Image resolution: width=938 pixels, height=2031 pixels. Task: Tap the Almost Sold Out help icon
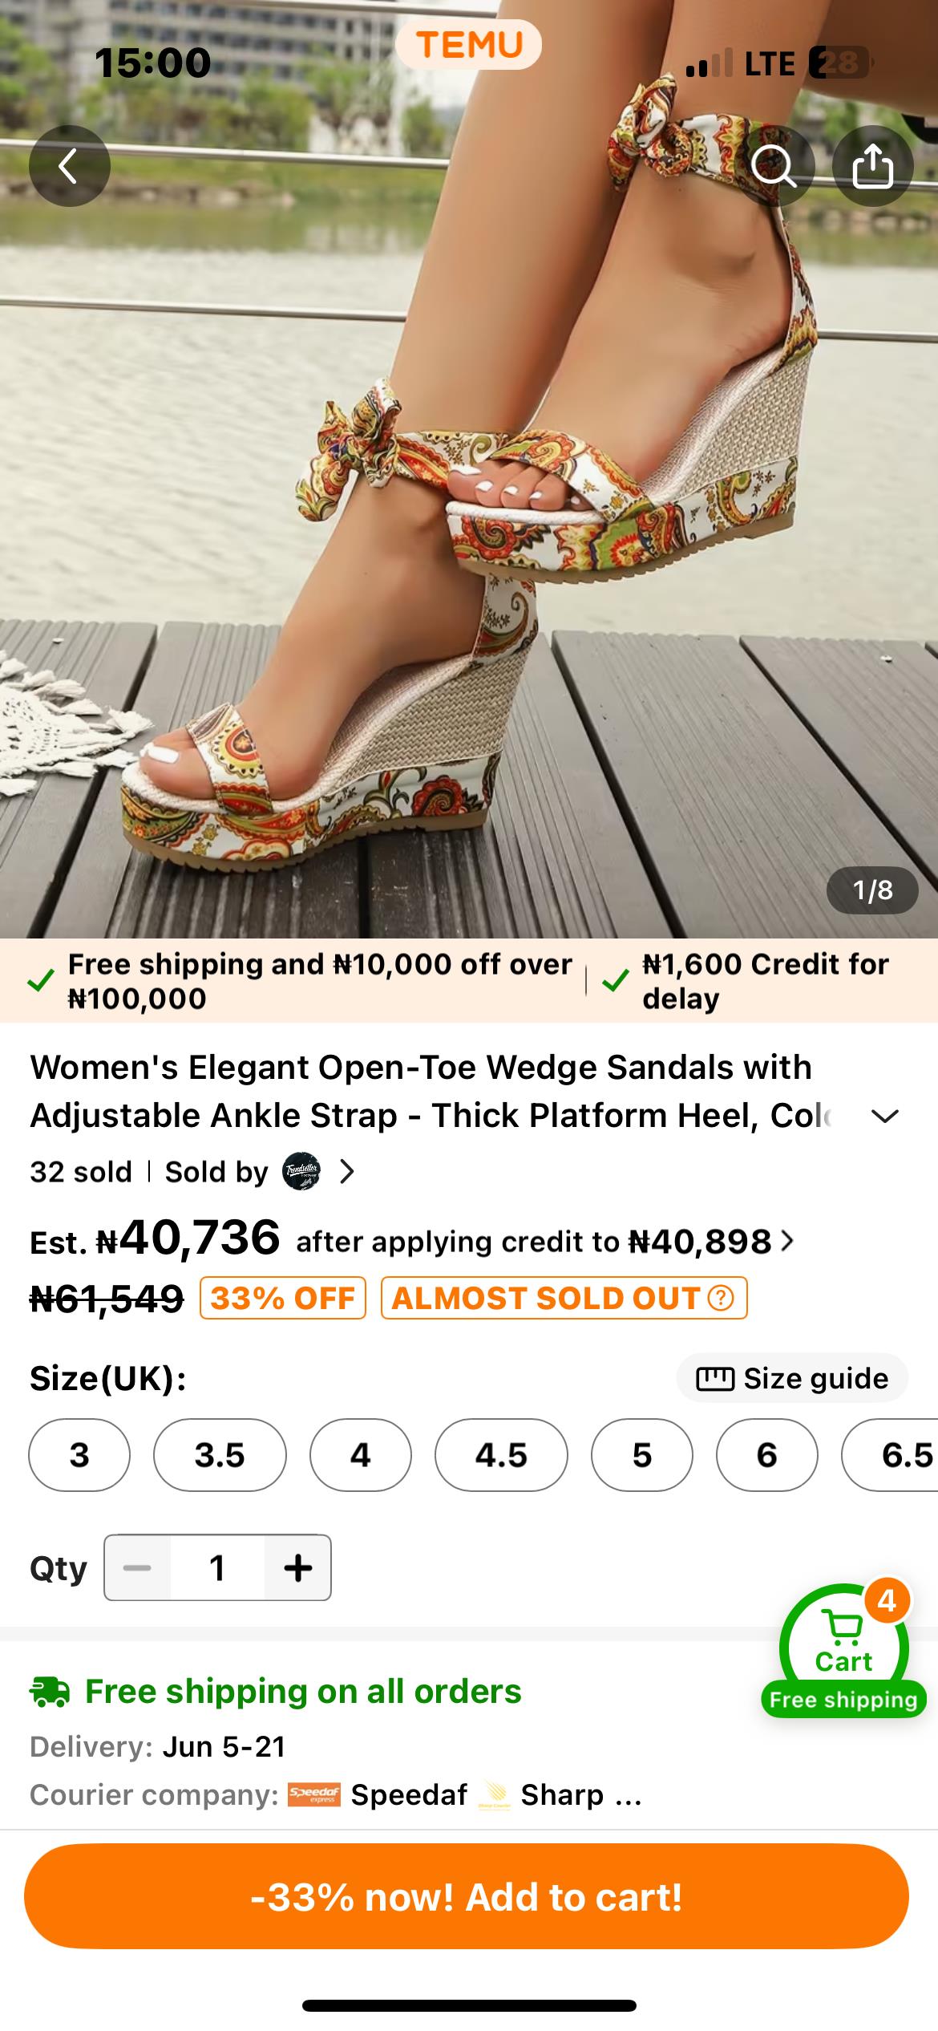pos(721,1298)
